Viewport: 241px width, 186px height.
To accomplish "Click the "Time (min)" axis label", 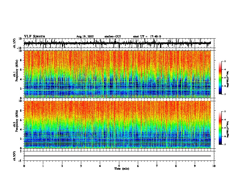I will tap(122, 168).
